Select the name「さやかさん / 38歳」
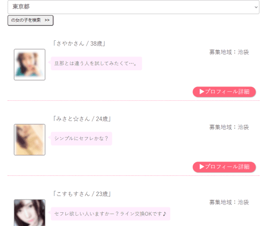Image resolution: width=265 pixels, height=226 pixels. 79,43
